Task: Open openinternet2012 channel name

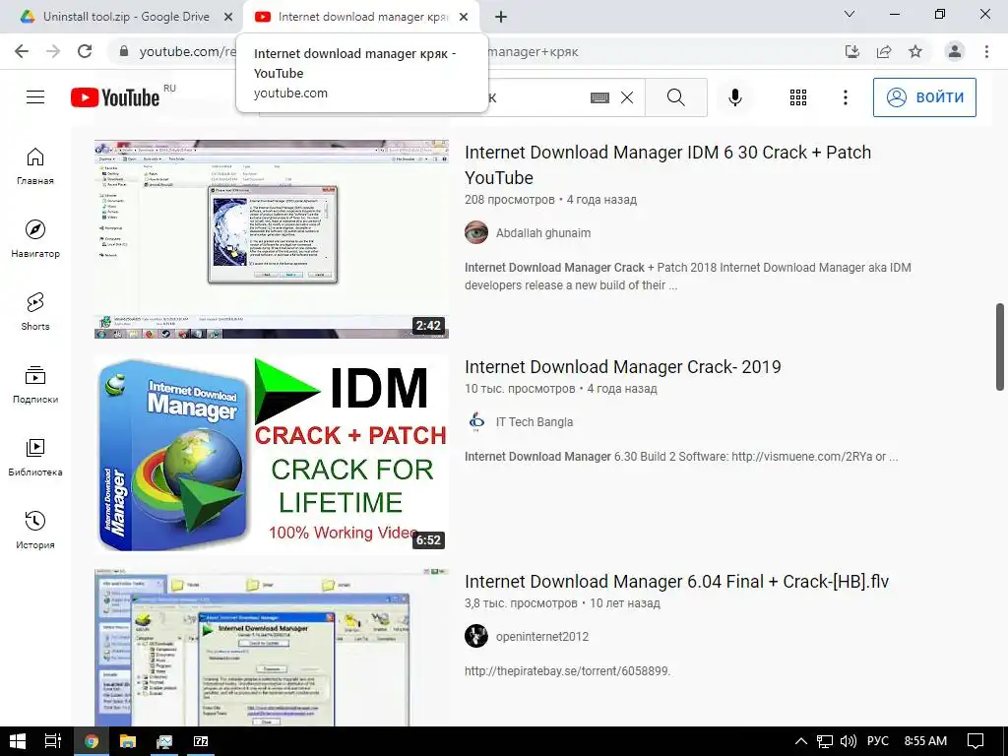Action: point(542,637)
